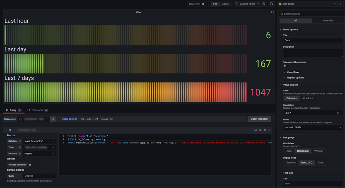
Task: Click the query drag handle icon
Action: (x=269, y=130)
